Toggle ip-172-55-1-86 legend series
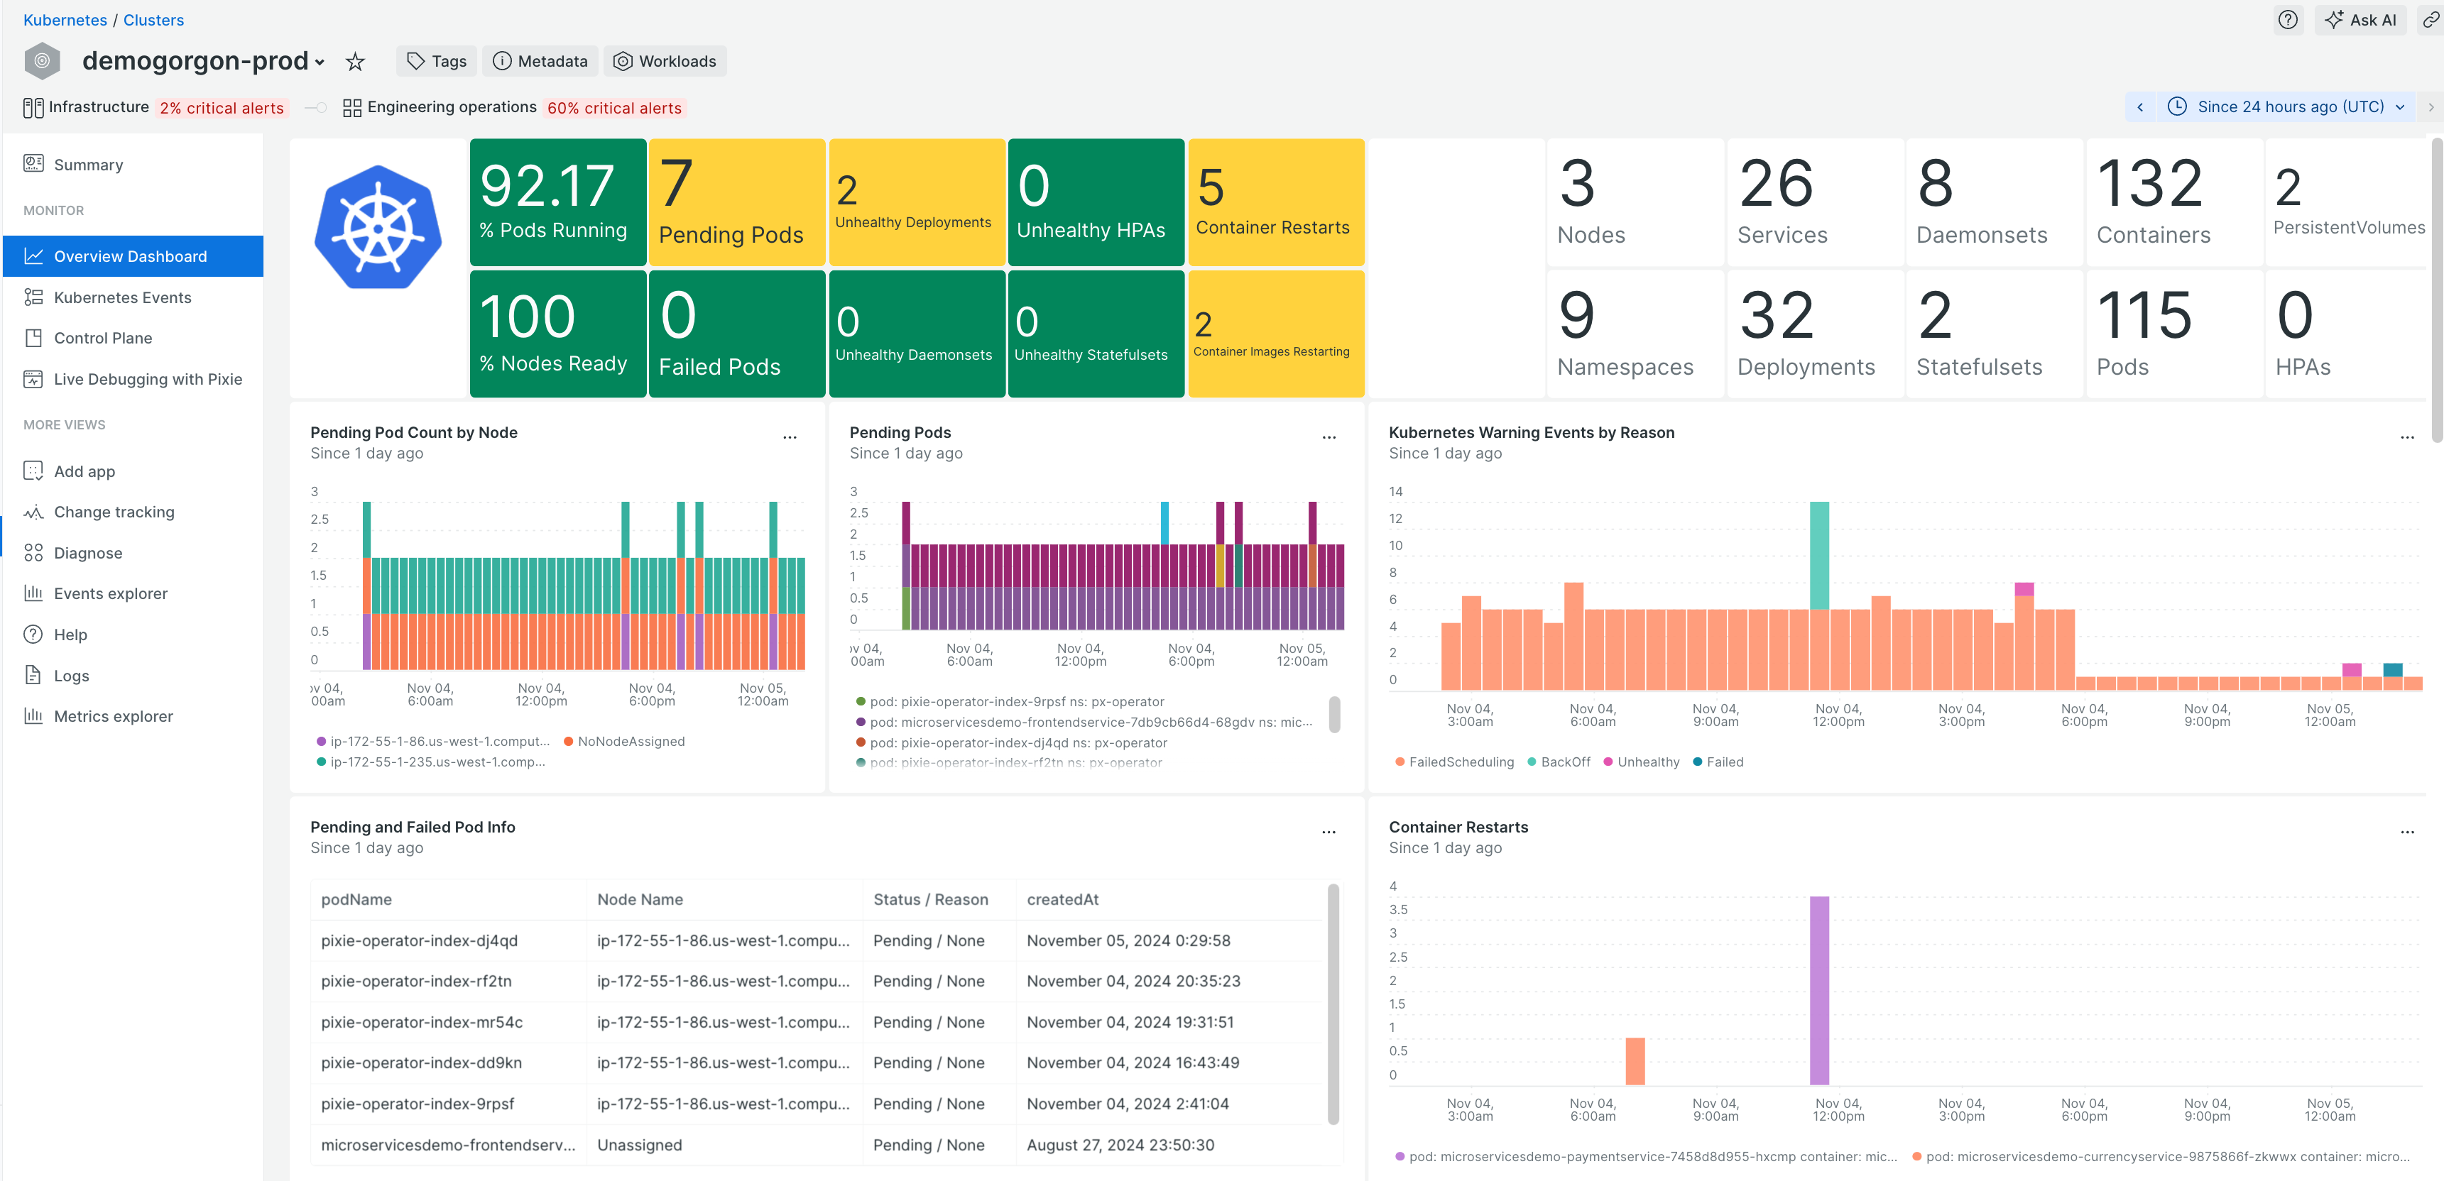The width and height of the screenshot is (2444, 1181). [432, 741]
